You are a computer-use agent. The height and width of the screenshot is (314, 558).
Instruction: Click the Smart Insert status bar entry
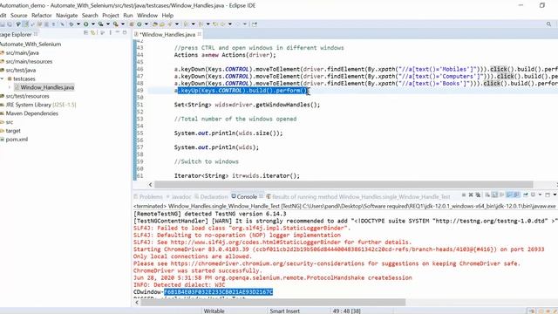(x=284, y=311)
